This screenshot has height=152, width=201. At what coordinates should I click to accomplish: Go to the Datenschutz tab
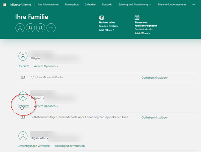pyautogui.click(x=72, y=5)
